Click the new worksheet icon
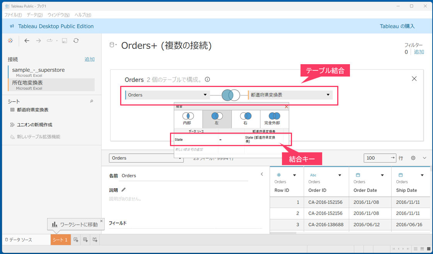 coord(76,240)
